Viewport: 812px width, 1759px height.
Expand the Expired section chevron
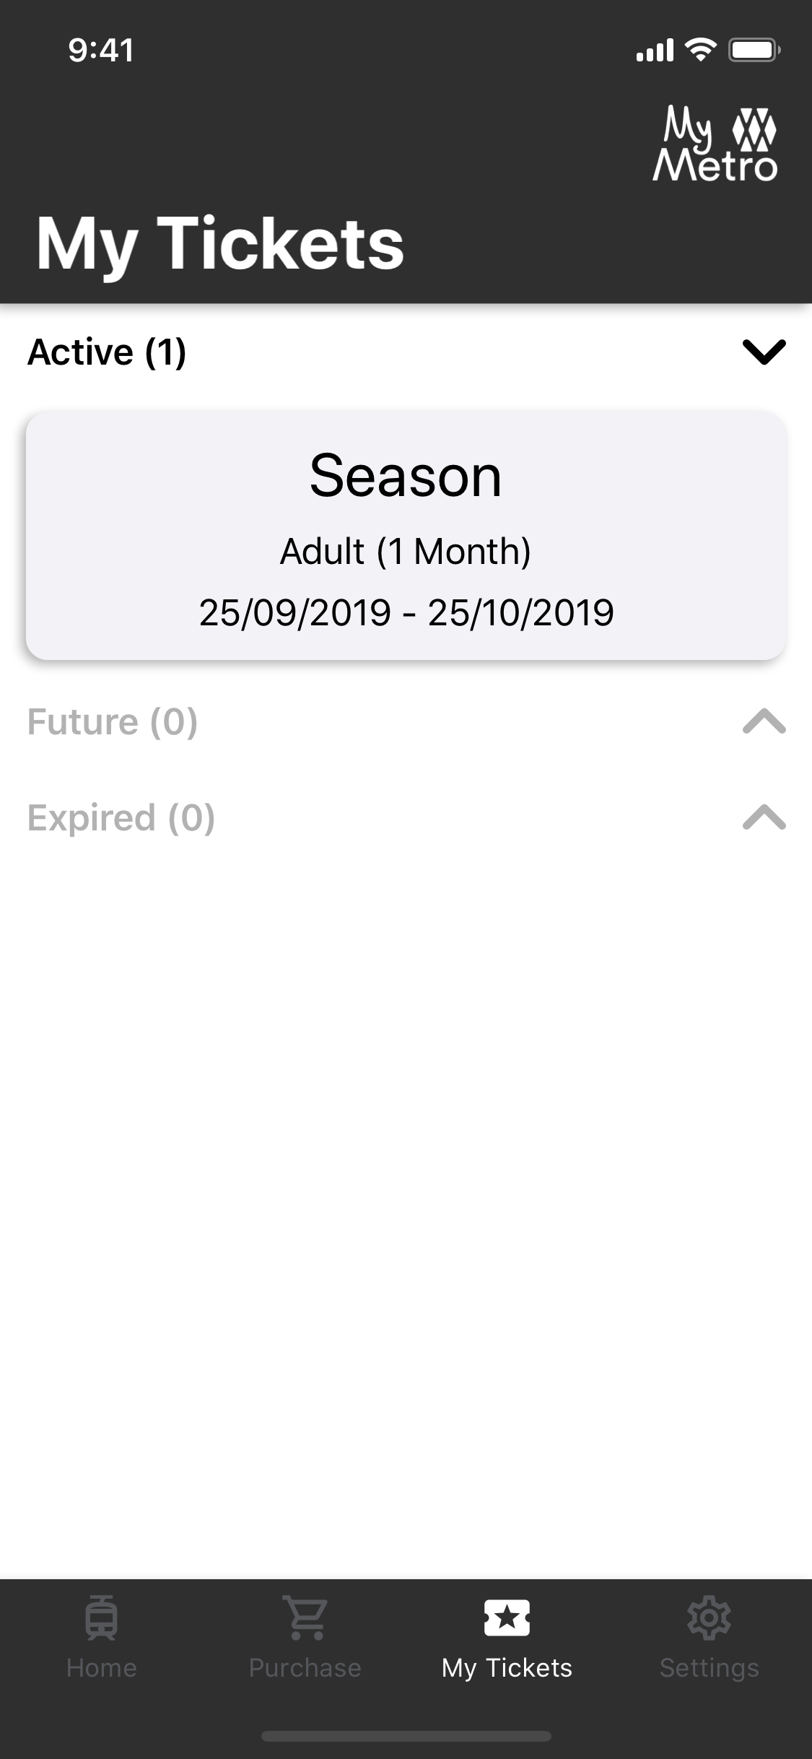(764, 817)
